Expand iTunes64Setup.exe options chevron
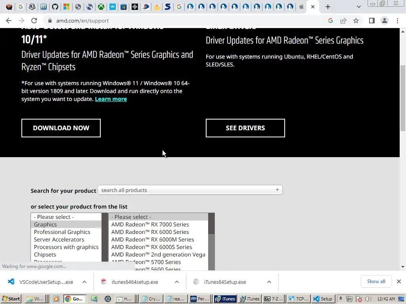The height and width of the screenshot is (304, 406). coord(269,282)
